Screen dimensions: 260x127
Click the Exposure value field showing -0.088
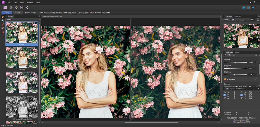point(252,62)
